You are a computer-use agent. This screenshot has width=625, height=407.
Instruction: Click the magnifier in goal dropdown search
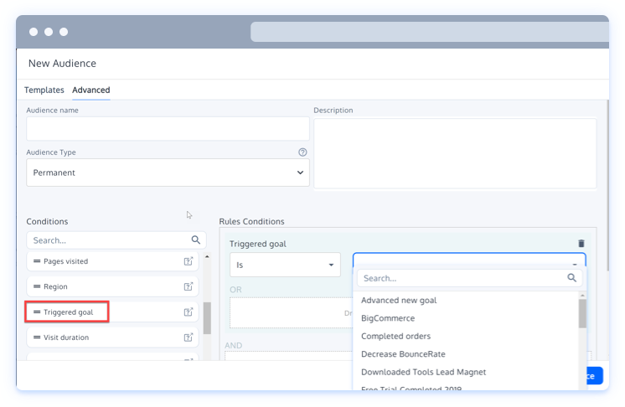click(x=572, y=278)
